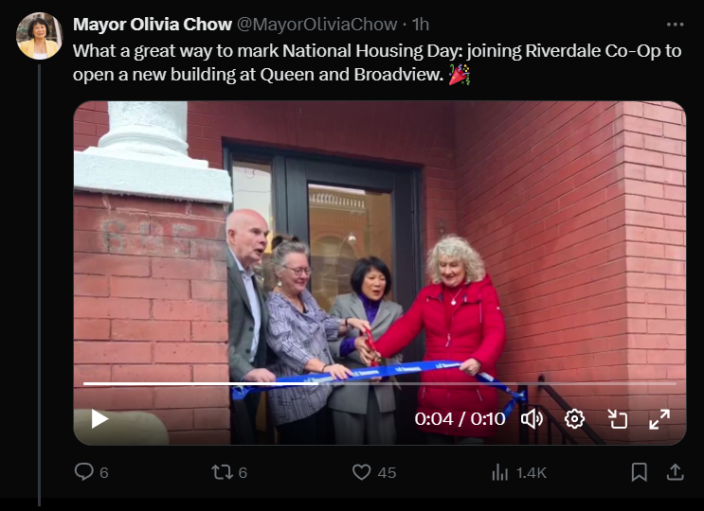This screenshot has height=511, width=704.
Task: Open the @MayorOliviaChow handle link
Action: [x=317, y=25]
